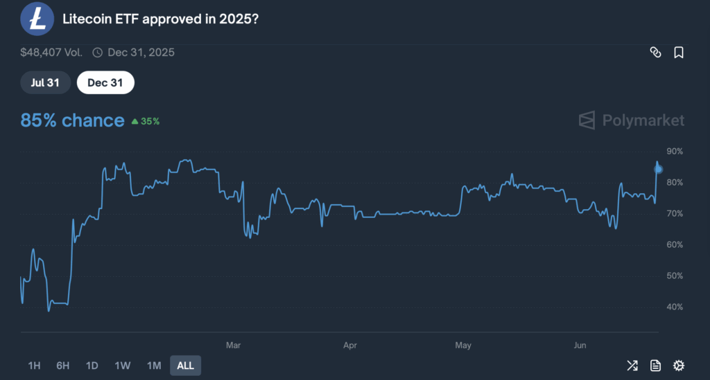Open the document/rules icon below chart
This screenshot has height=380, width=710.
[x=655, y=365]
